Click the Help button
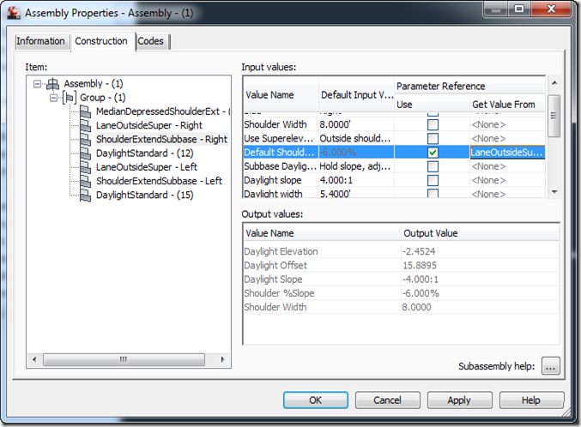This screenshot has height=427, width=581. click(531, 400)
